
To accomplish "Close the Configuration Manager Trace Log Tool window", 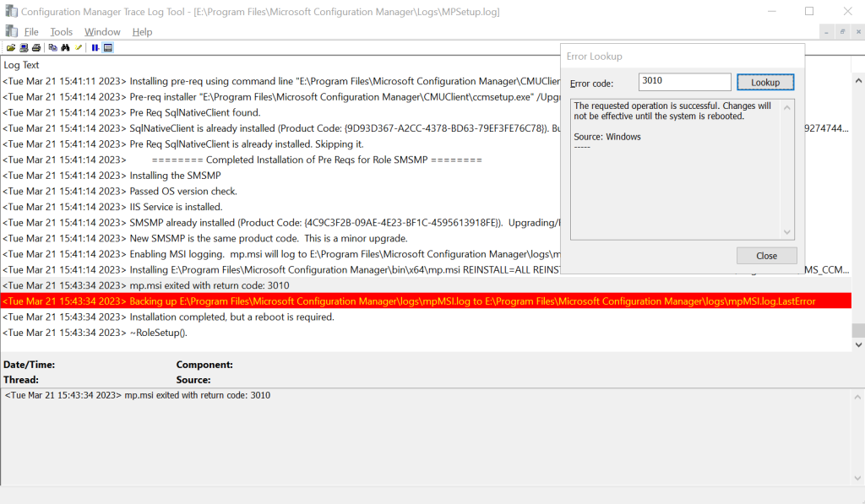I will click(848, 12).
